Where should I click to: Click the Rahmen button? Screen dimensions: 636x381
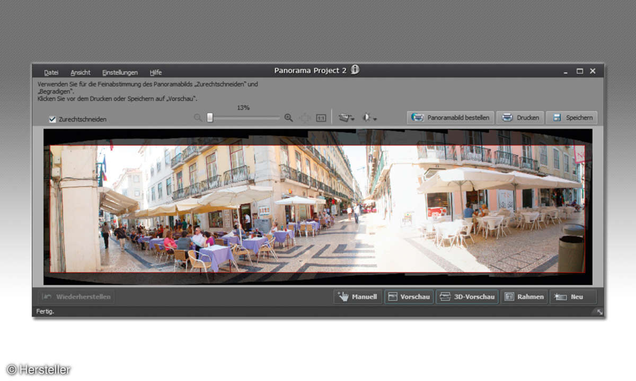click(525, 297)
